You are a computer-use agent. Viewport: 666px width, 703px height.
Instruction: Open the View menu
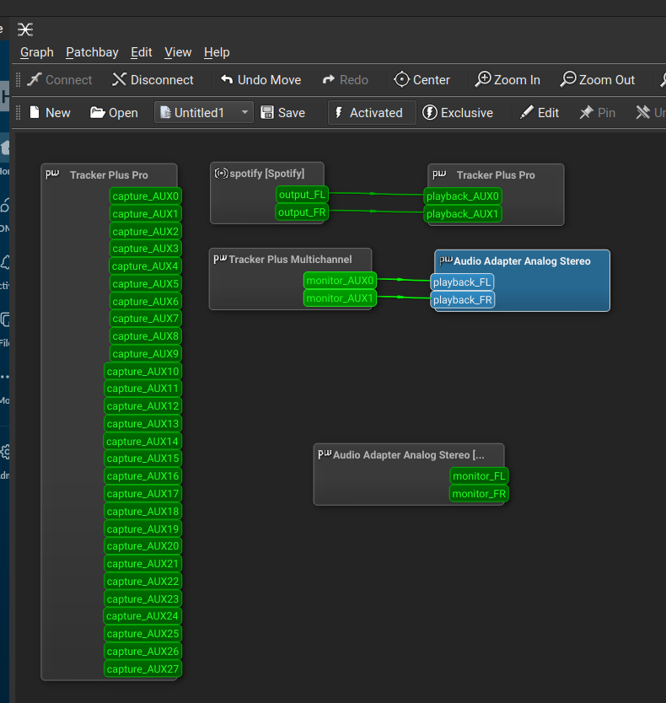[178, 52]
